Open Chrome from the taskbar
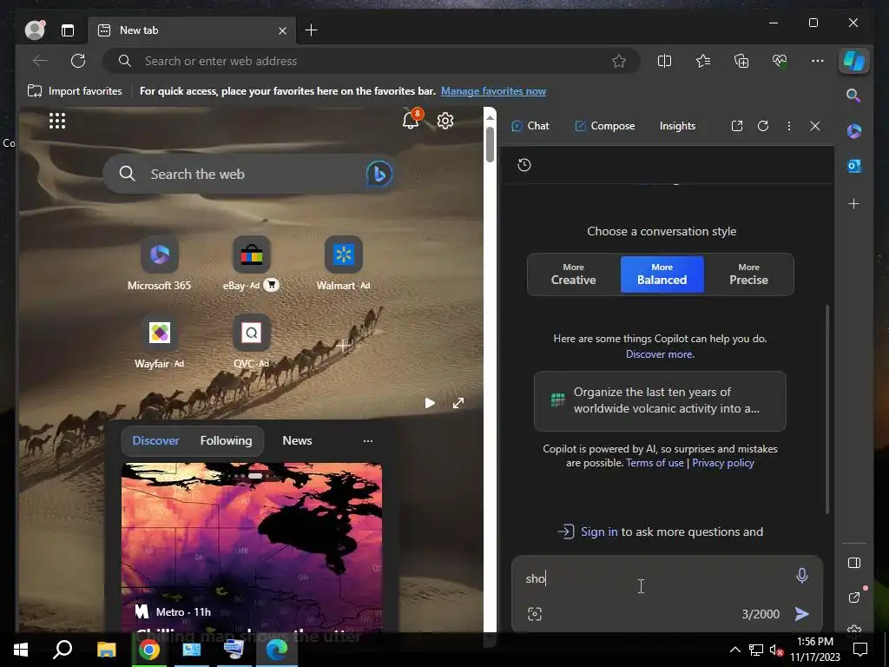The height and width of the screenshot is (667, 889). pos(149,650)
